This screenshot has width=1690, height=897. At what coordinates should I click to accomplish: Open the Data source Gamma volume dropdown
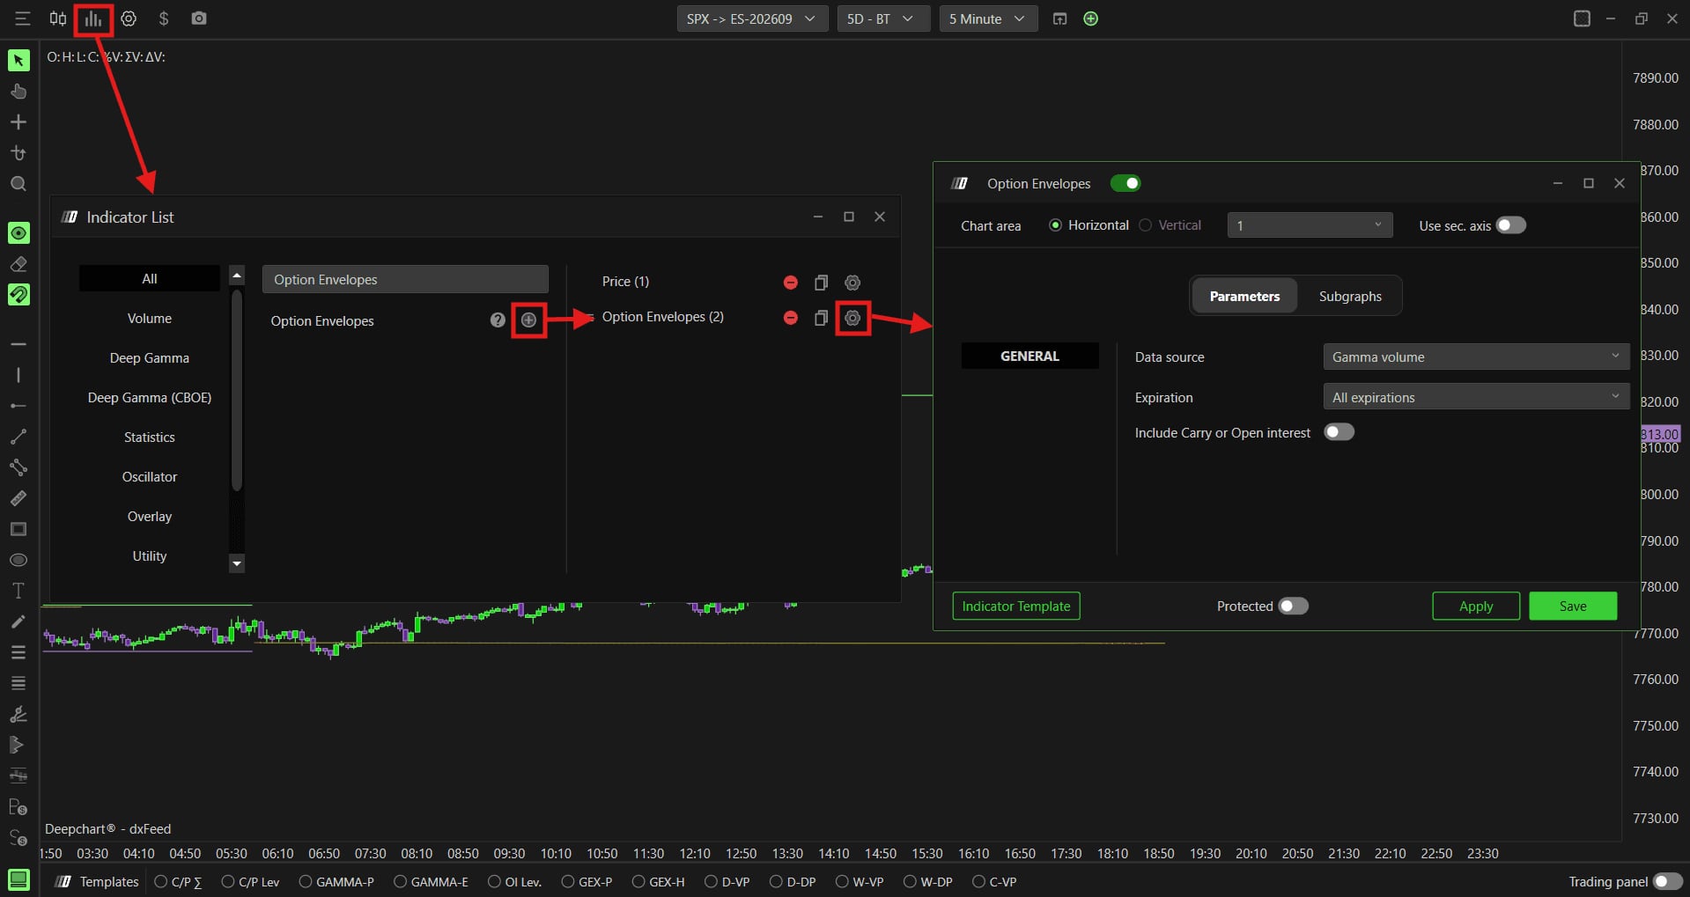click(1476, 357)
